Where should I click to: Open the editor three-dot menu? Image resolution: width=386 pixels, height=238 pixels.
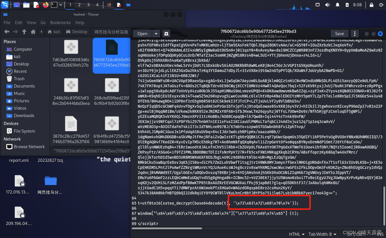point(355,34)
